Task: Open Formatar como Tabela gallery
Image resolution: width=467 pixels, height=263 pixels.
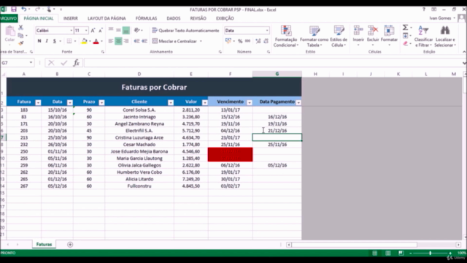Action: [314, 36]
